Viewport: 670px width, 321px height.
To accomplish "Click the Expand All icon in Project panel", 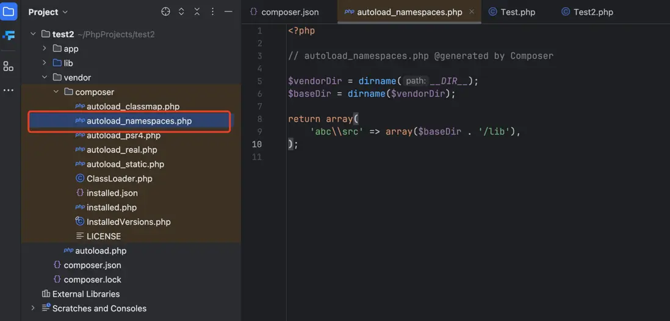I will tap(181, 12).
